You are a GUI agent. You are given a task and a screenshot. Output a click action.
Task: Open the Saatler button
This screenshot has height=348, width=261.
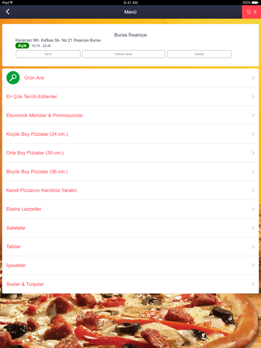click(199, 54)
